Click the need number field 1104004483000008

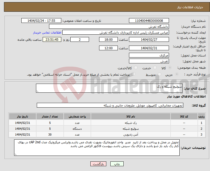(149, 21)
